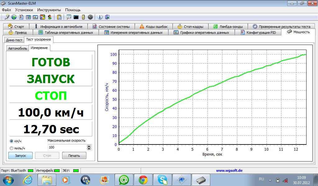This screenshot has height=186, width=318.
Task: Switch to the Дино-тест tab
Action: [x=14, y=40]
